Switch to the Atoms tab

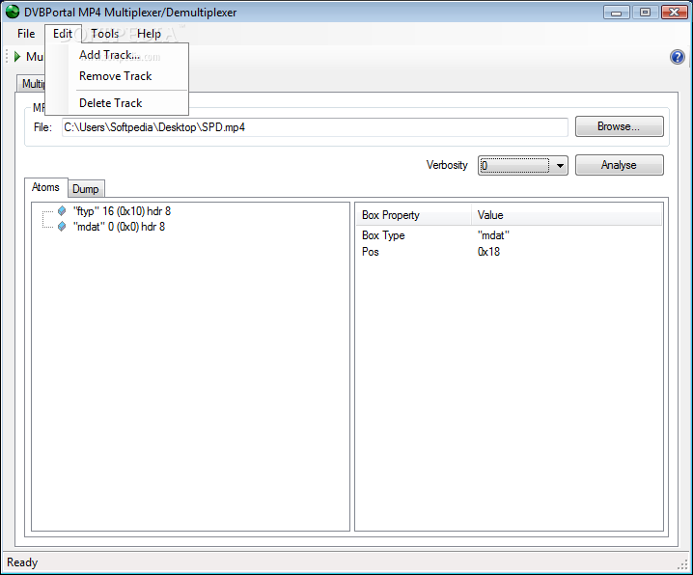45,187
